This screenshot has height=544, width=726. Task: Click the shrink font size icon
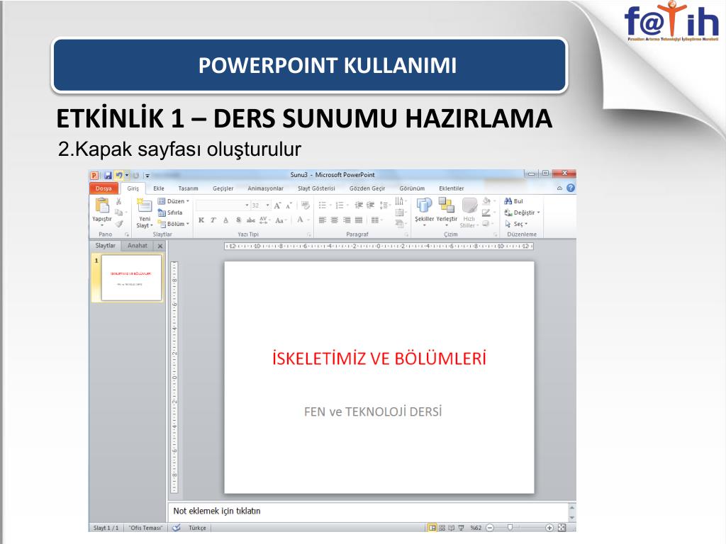coord(289,205)
